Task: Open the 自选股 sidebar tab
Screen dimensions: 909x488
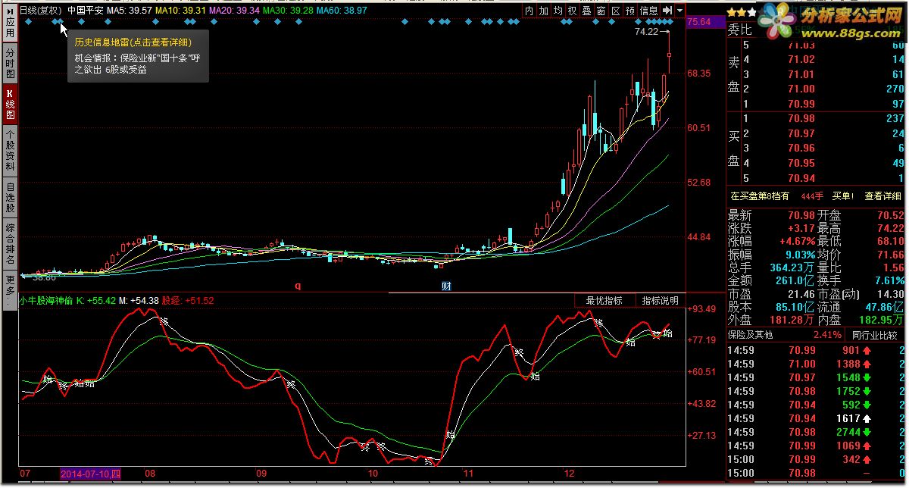Action: coord(10,199)
